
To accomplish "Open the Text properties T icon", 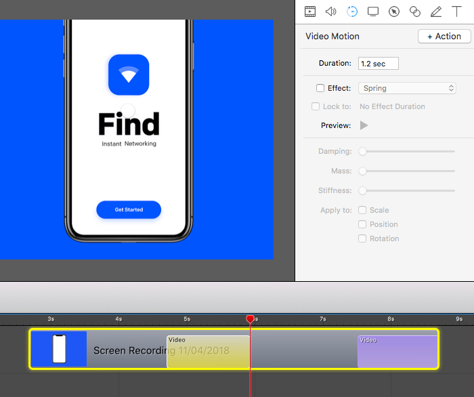I will pyautogui.click(x=456, y=12).
